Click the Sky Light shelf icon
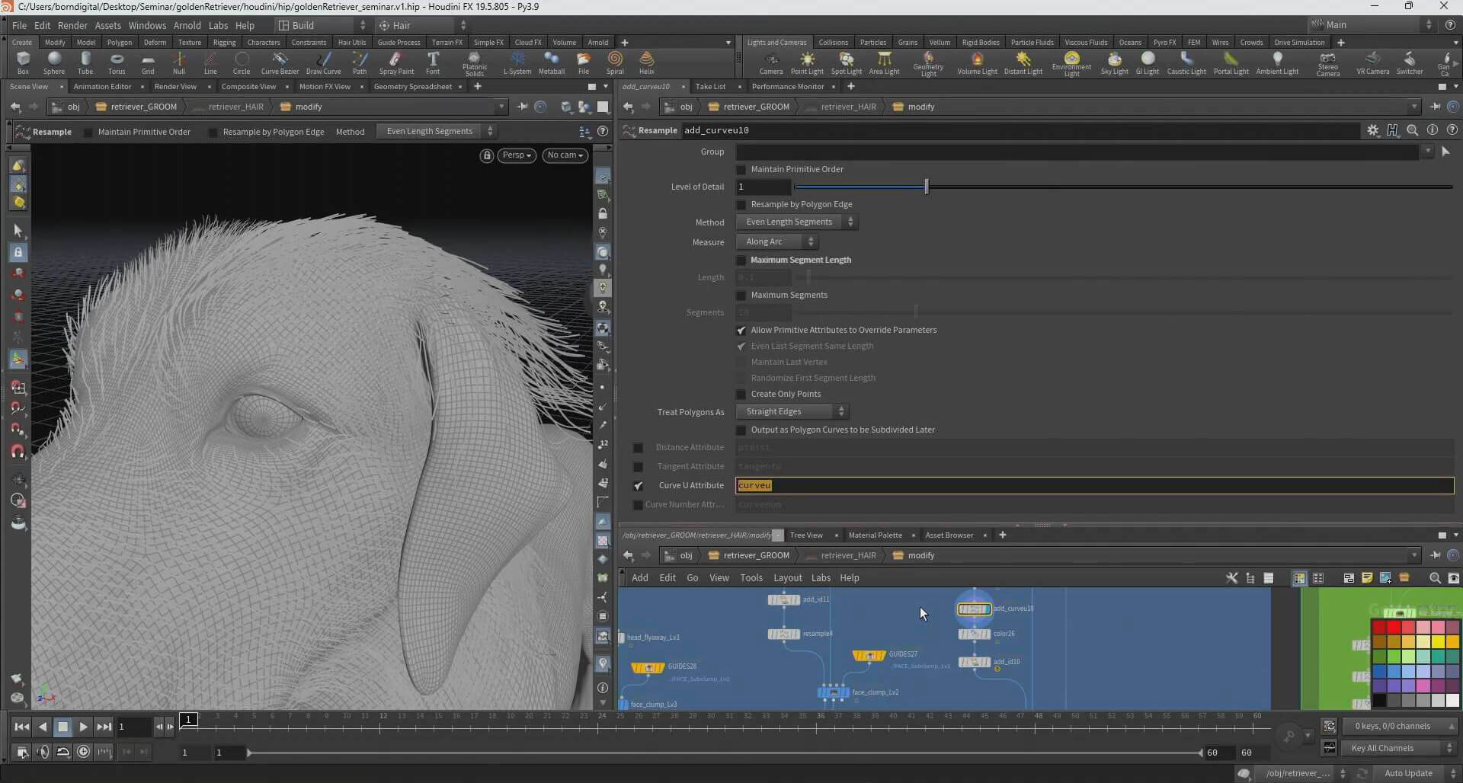The width and height of the screenshot is (1463, 783). tap(1114, 62)
